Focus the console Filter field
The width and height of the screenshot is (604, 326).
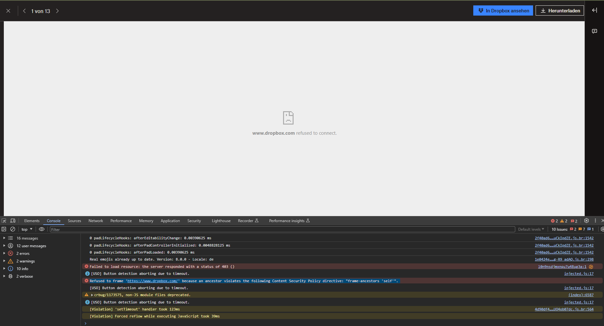(282, 229)
